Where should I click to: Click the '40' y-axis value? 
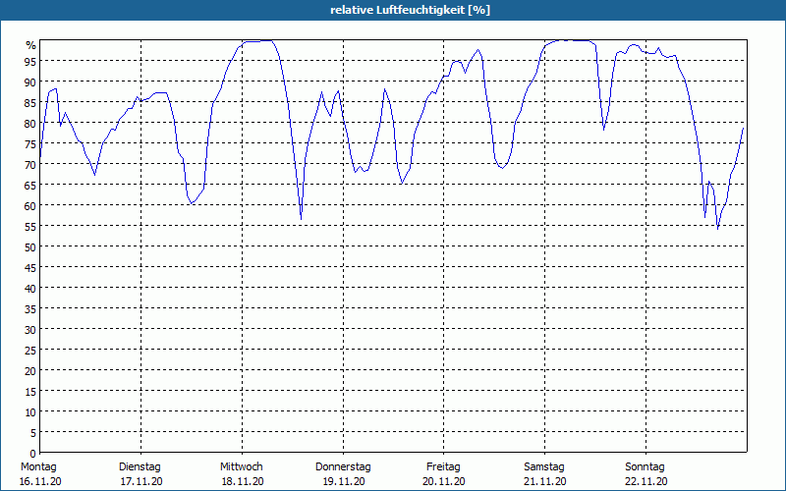click(30, 289)
